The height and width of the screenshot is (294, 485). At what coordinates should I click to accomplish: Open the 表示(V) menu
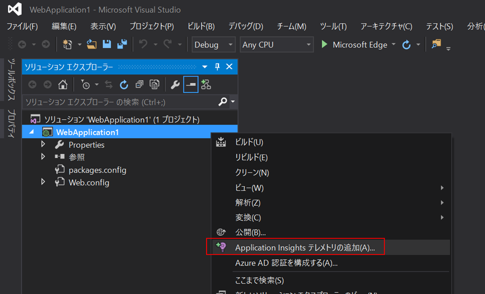click(x=103, y=27)
